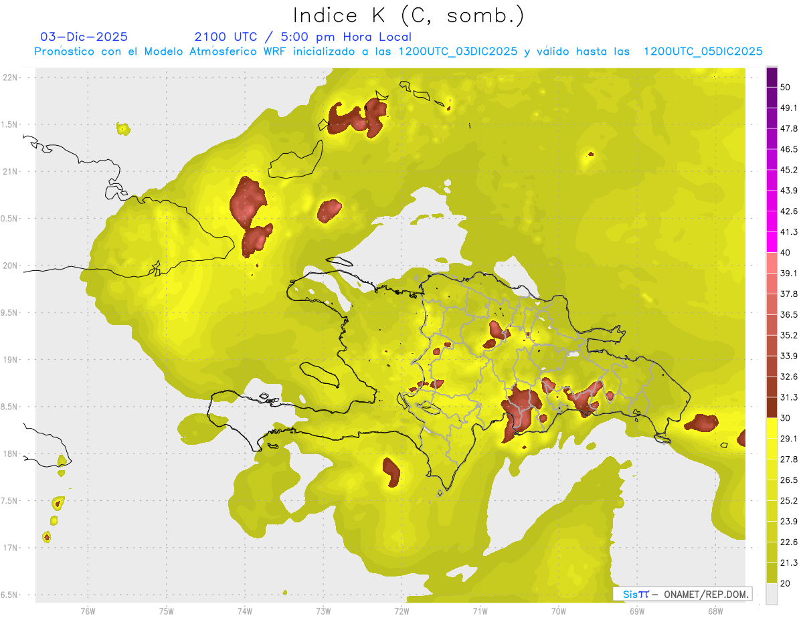Click the '1200UTC_03DIC2025' initialization timestamp

point(458,51)
